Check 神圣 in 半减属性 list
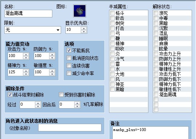Viewport: 196px width, 139px height. pyautogui.click(x=112, y=84)
